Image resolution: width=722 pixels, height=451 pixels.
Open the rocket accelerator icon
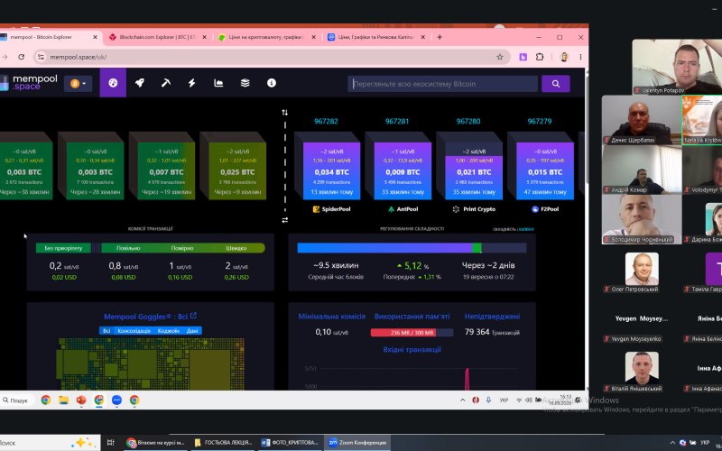(x=140, y=83)
